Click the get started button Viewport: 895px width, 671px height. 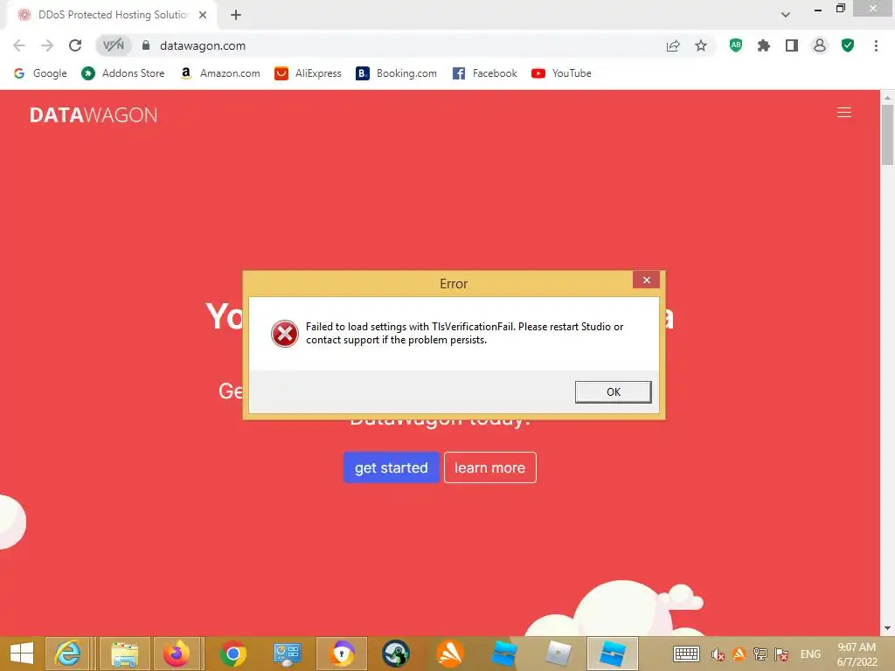[391, 468]
